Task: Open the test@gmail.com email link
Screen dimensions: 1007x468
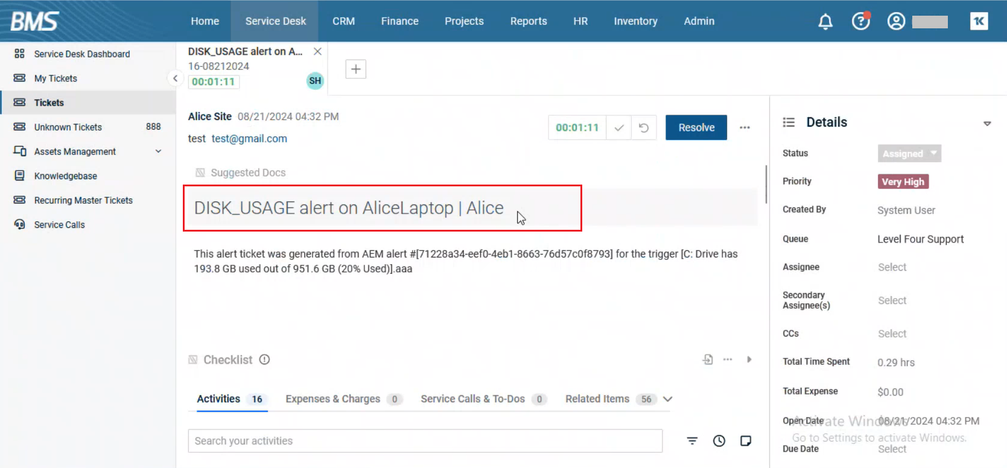Action: point(249,139)
